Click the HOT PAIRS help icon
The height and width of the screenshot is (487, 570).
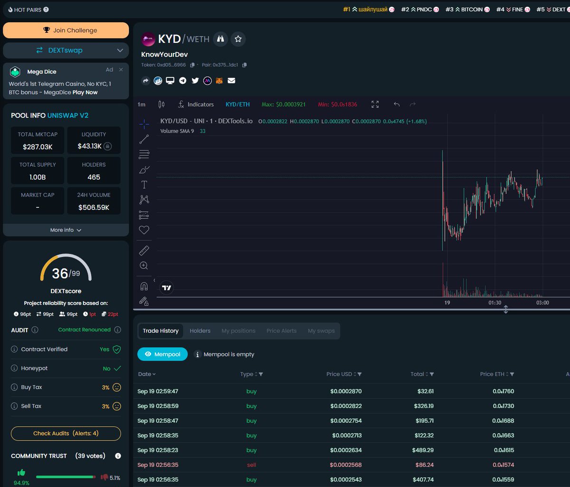point(46,10)
